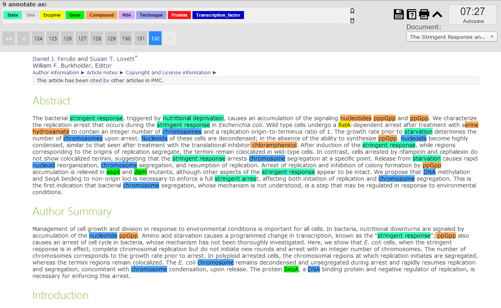
Task: Open page 125
Action: [53, 38]
